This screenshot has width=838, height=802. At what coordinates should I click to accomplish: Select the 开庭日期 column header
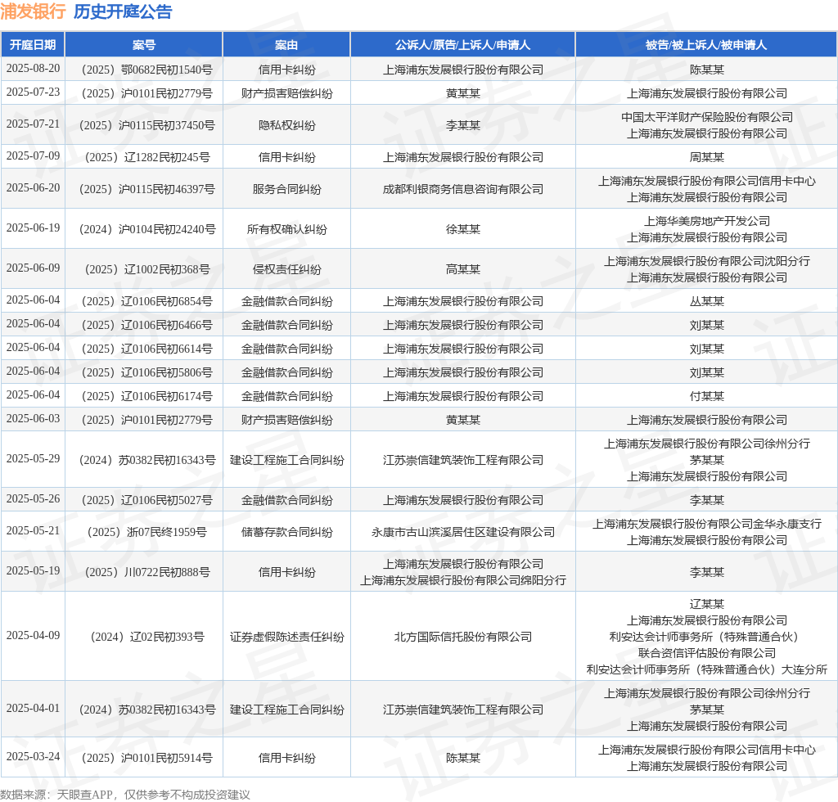pos(33,45)
